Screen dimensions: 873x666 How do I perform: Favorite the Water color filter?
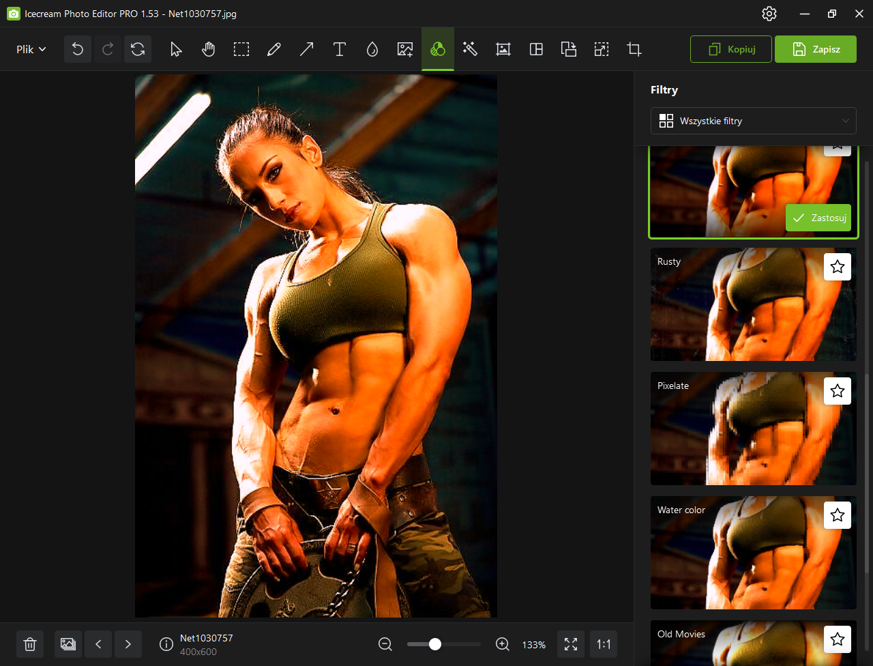[x=838, y=515]
